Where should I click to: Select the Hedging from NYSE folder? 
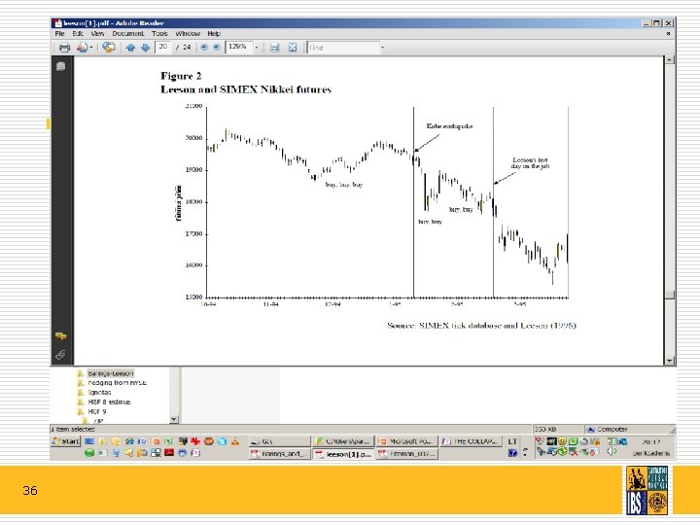117,383
